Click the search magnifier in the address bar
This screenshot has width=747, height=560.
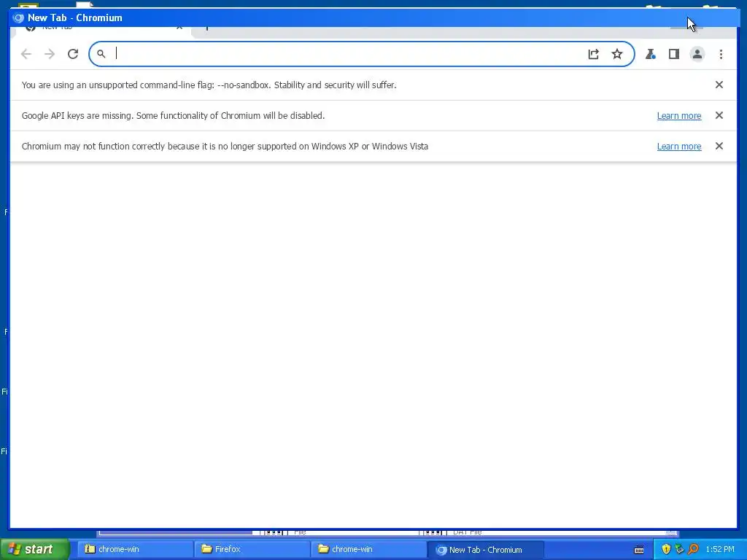(x=101, y=54)
